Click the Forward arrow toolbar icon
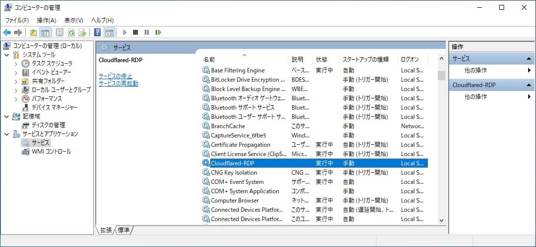This screenshot has width=536, height=247. pyautogui.click(x=18, y=32)
